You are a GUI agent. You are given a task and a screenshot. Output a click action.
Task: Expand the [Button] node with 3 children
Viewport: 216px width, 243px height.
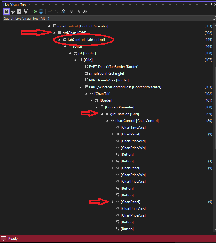[113, 161]
